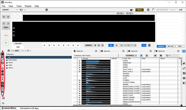Open the search options dropdown arrow
Screen dimensions: 186x110
169,55
